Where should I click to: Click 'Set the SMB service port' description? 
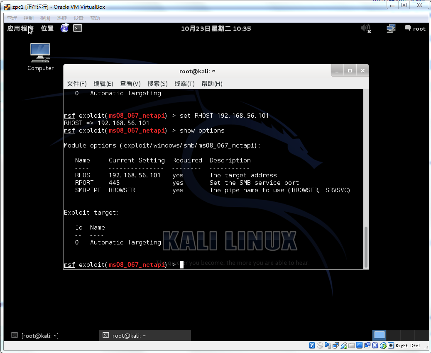point(254,183)
